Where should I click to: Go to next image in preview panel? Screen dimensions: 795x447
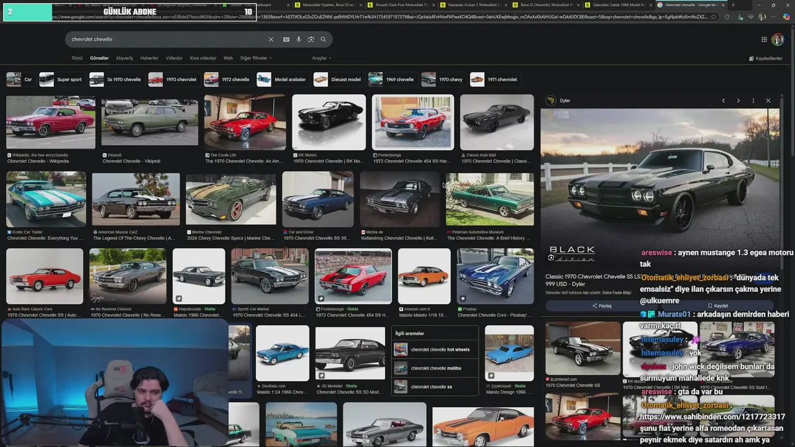(x=738, y=101)
